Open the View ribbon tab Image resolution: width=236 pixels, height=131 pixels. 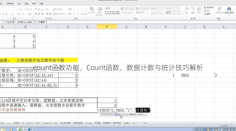coord(41,3)
